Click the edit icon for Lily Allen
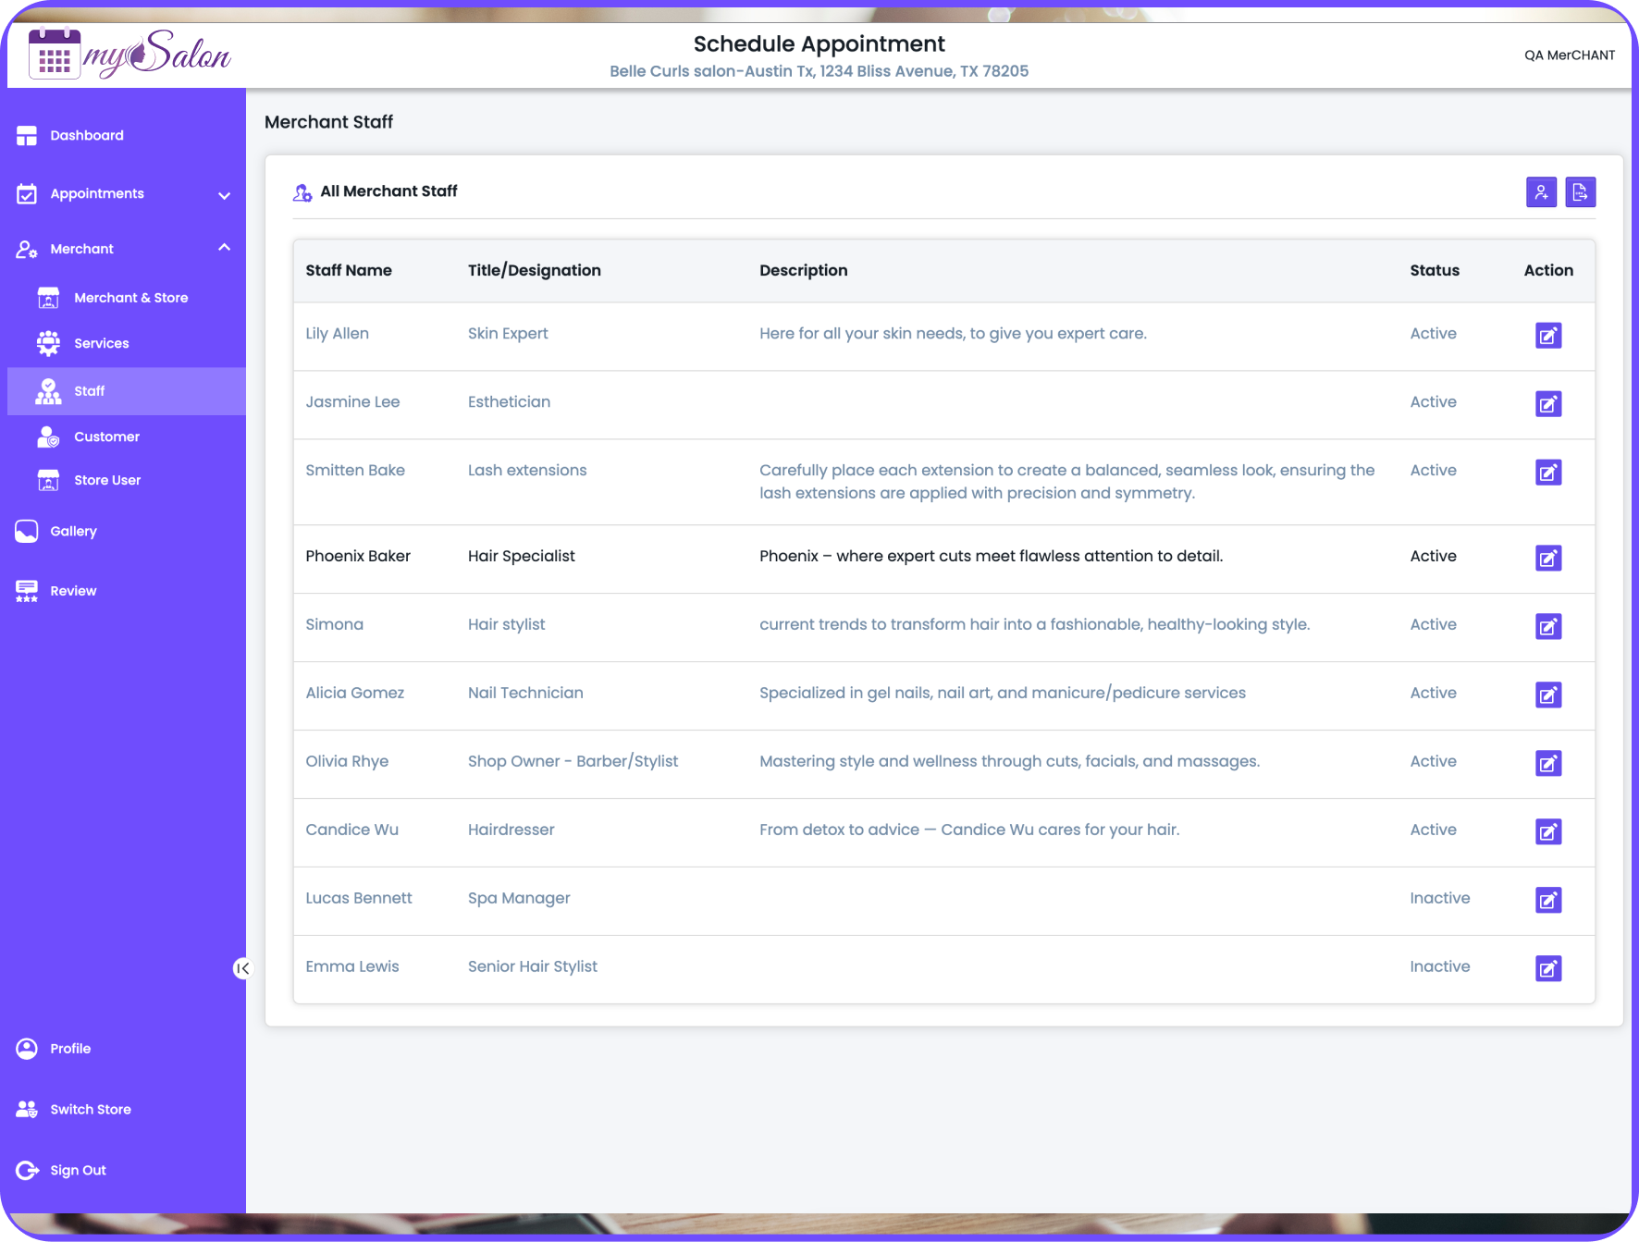The height and width of the screenshot is (1242, 1639). [x=1548, y=336]
